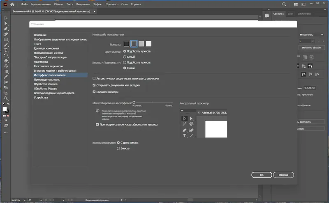Uncheck Открывать документы как вкладки

pyautogui.click(x=94, y=85)
